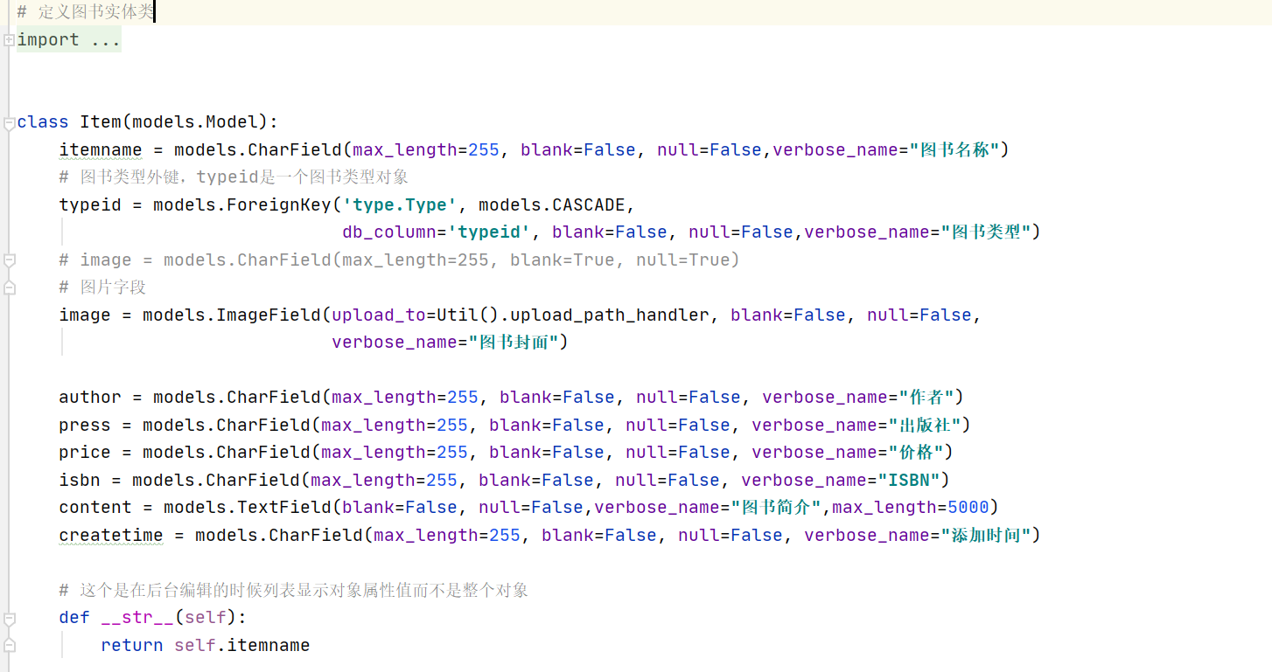Click the 'typeid' string after db_column
The height and width of the screenshot is (672, 1272).
(489, 232)
